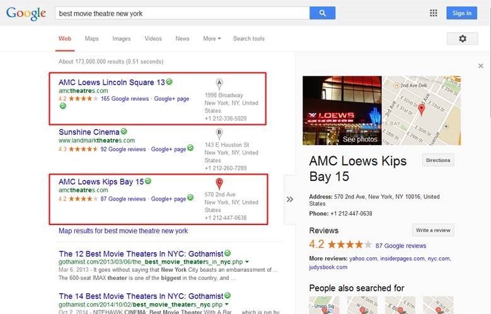Click map pin B for Sunshine Cinema

coord(219,133)
